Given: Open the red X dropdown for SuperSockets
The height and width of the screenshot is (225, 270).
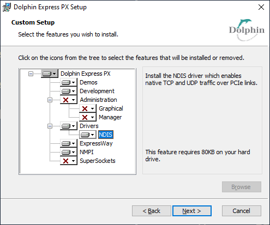Looking at the screenshot, I should (69, 161).
